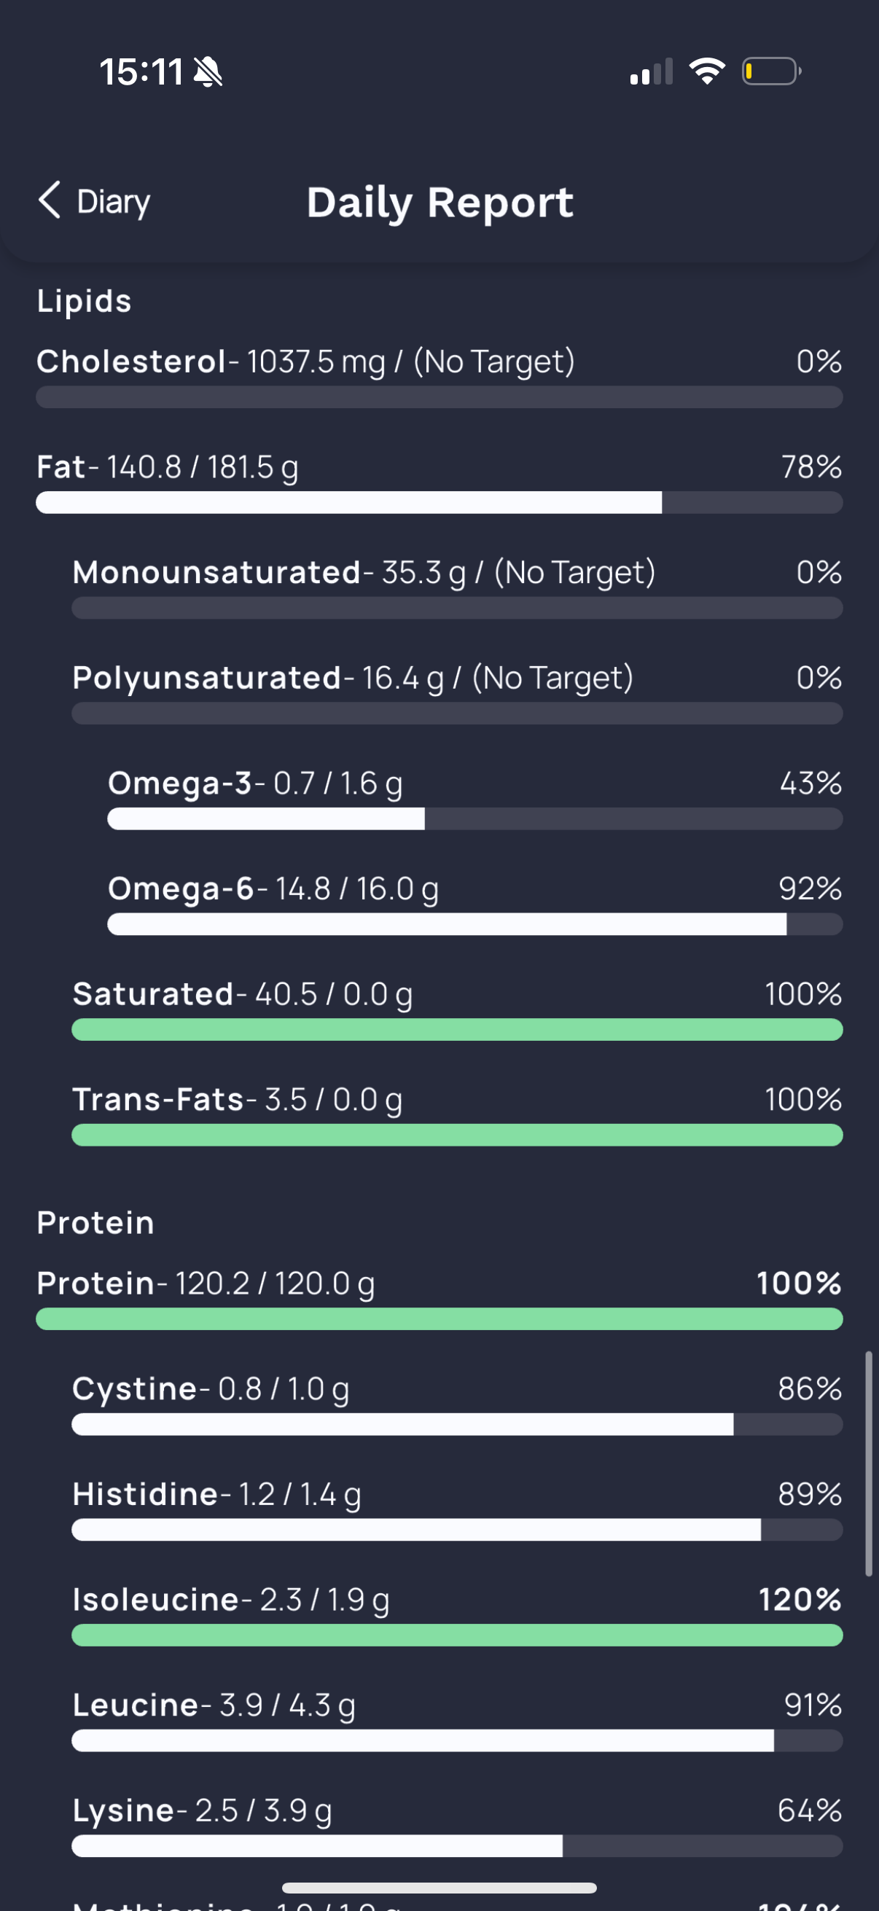Viewport: 879px width, 1911px height.
Task: Tap the muted bell icon in the status bar
Action: click(x=208, y=72)
